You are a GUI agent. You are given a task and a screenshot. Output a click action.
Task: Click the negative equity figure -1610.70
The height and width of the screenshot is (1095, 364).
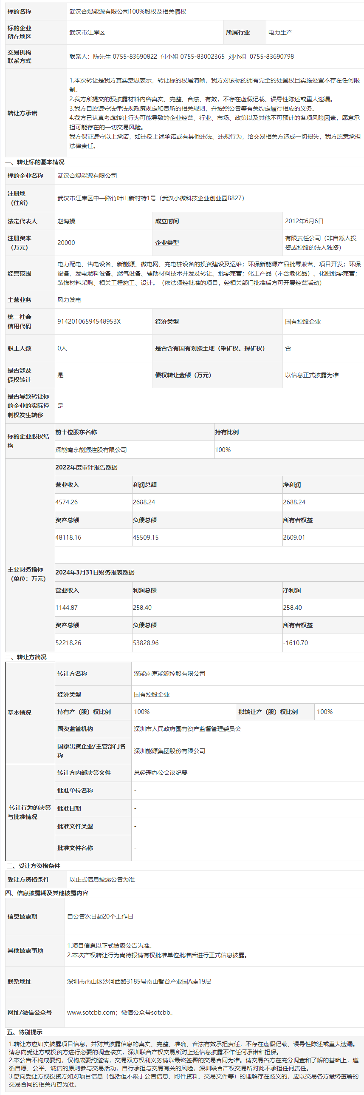296,643
